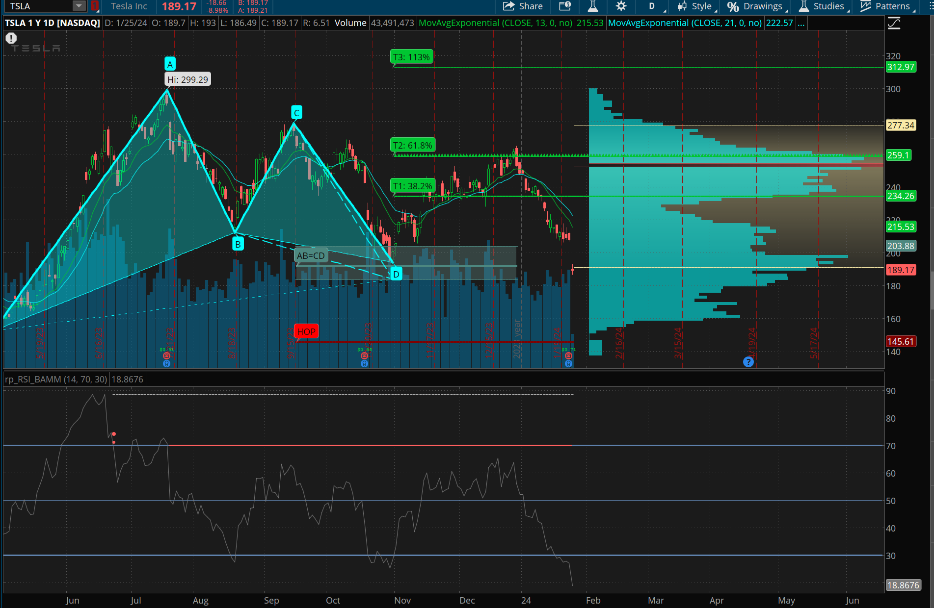
Task: Open chart settings gear icon
Action: tap(621, 6)
